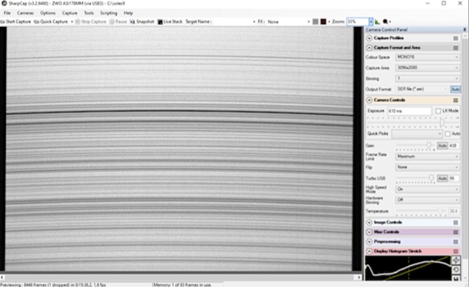Toggle the Turbo USB Auto button
Image resolution: width=469 pixels, height=287 pixels.
tap(442, 178)
